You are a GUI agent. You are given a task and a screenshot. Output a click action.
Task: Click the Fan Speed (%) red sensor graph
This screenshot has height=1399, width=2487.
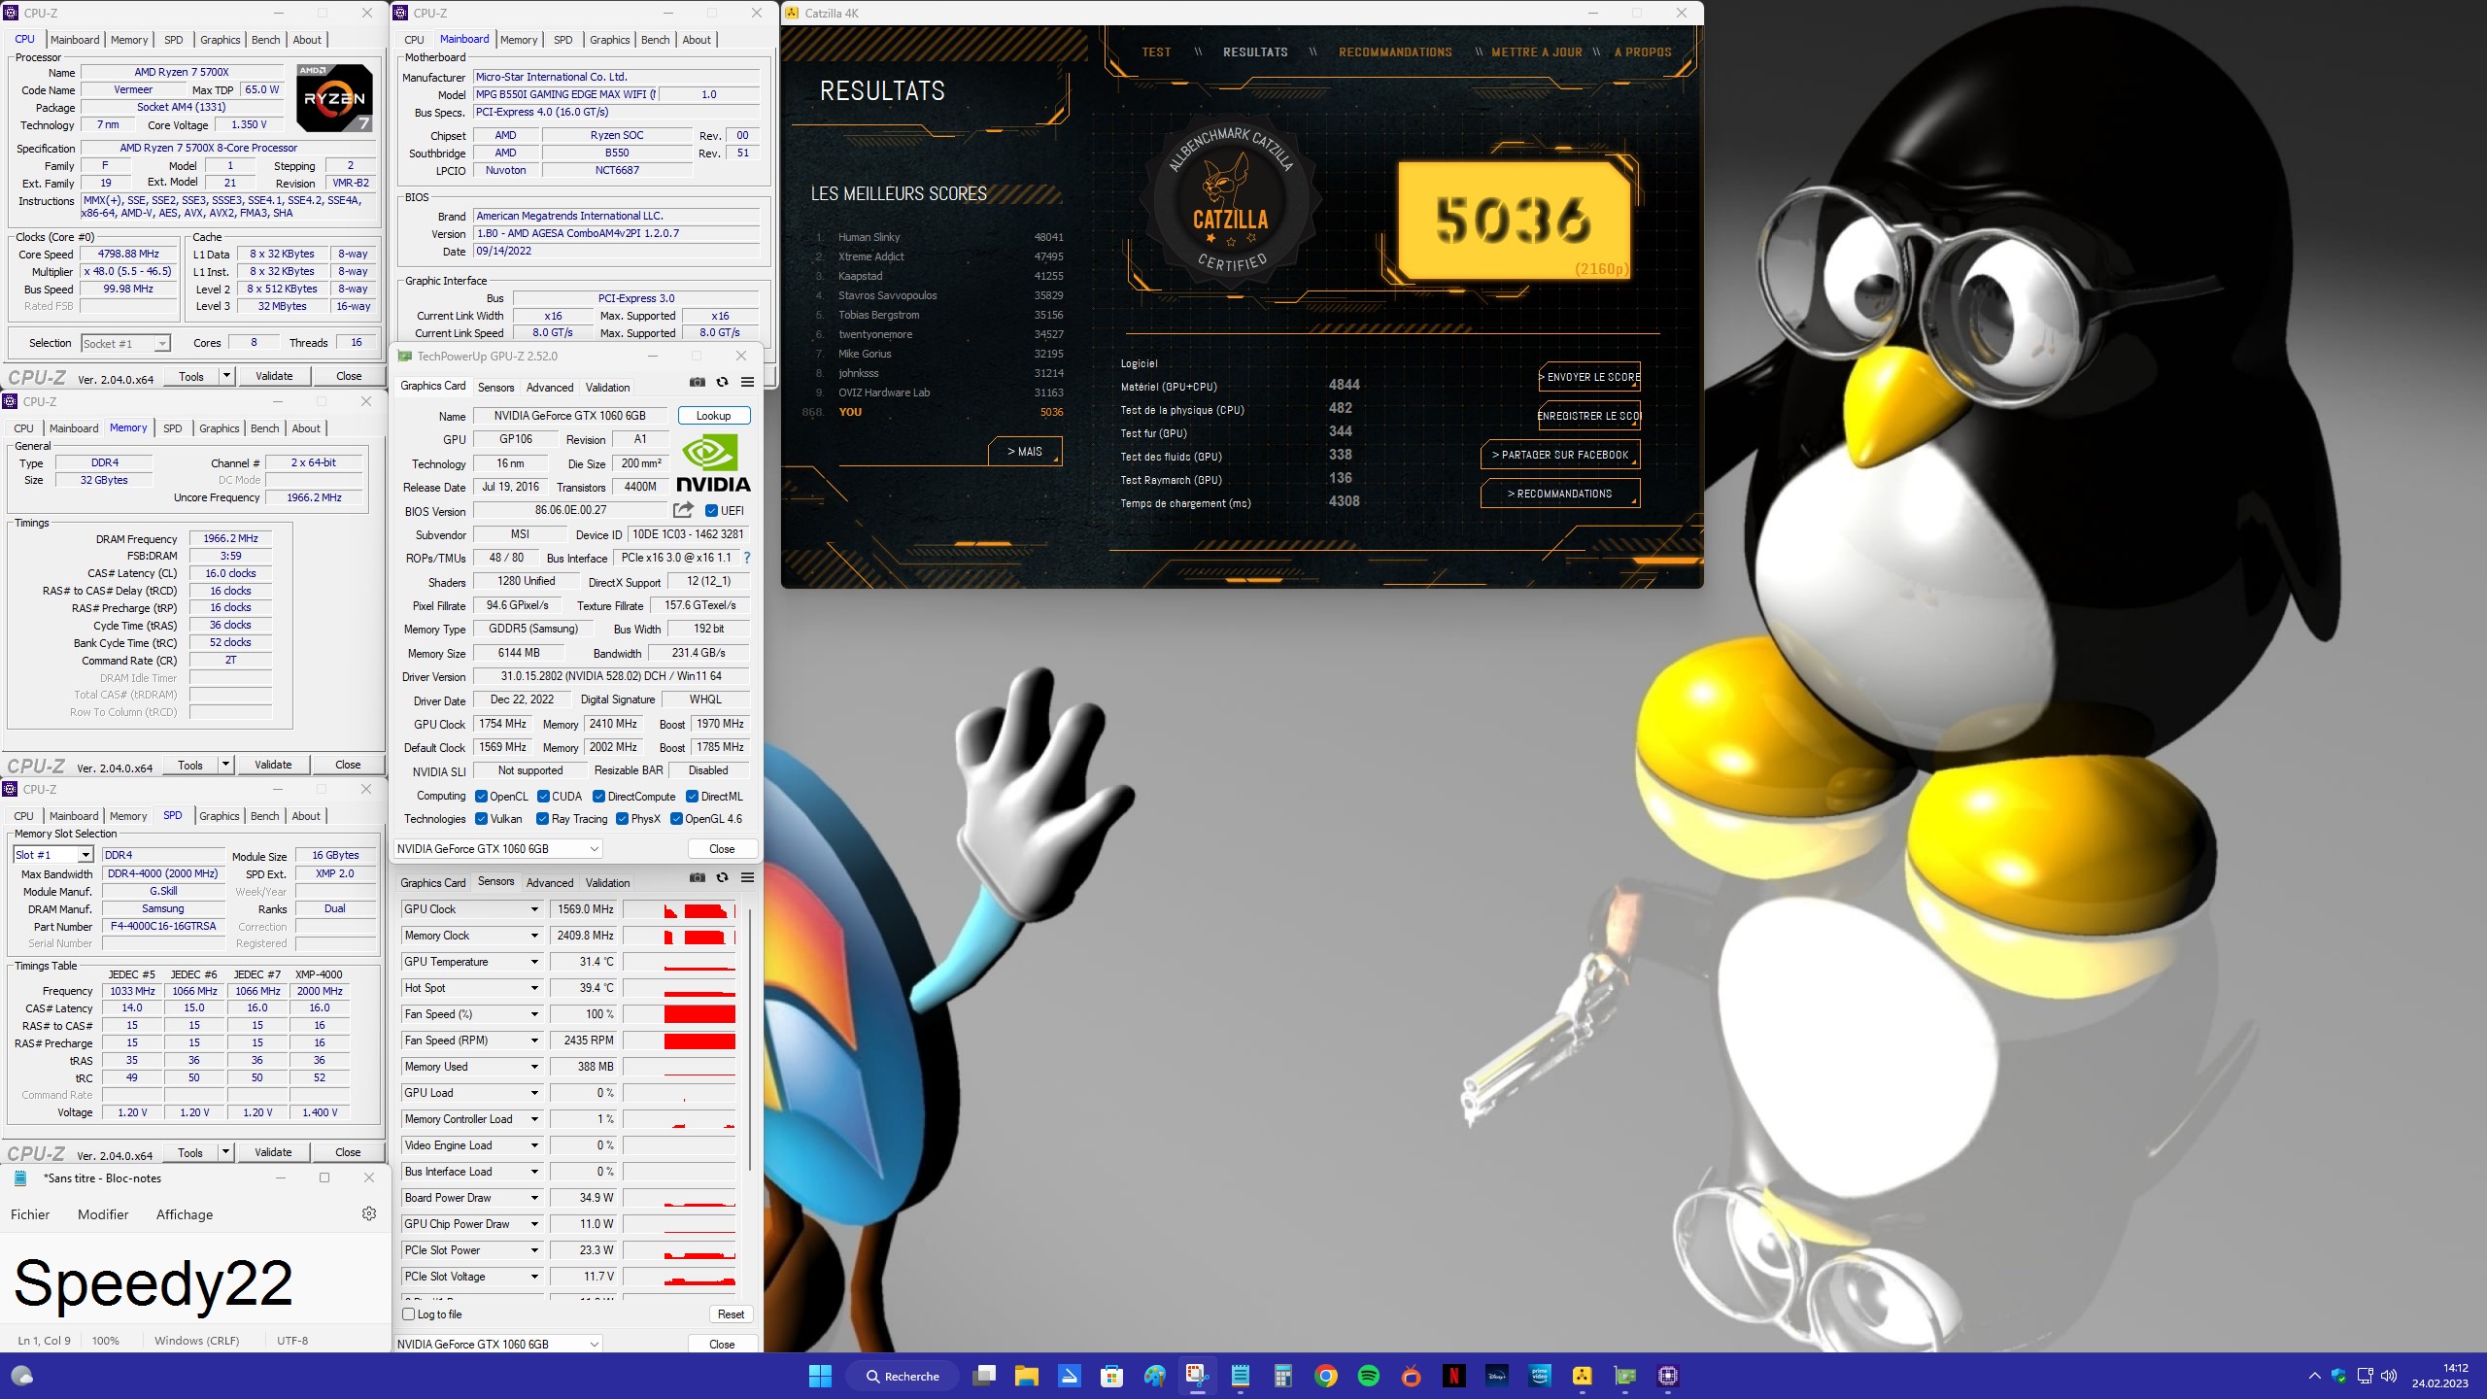tap(679, 1014)
